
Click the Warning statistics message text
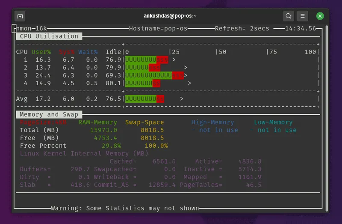(125, 208)
